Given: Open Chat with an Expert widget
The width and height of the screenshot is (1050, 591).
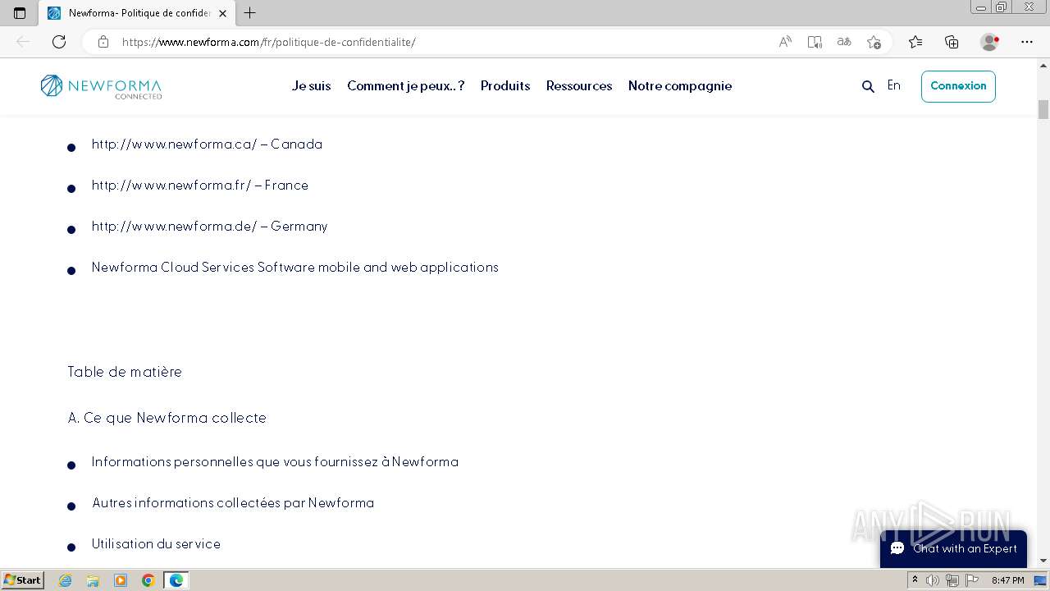Looking at the screenshot, I should [953, 548].
